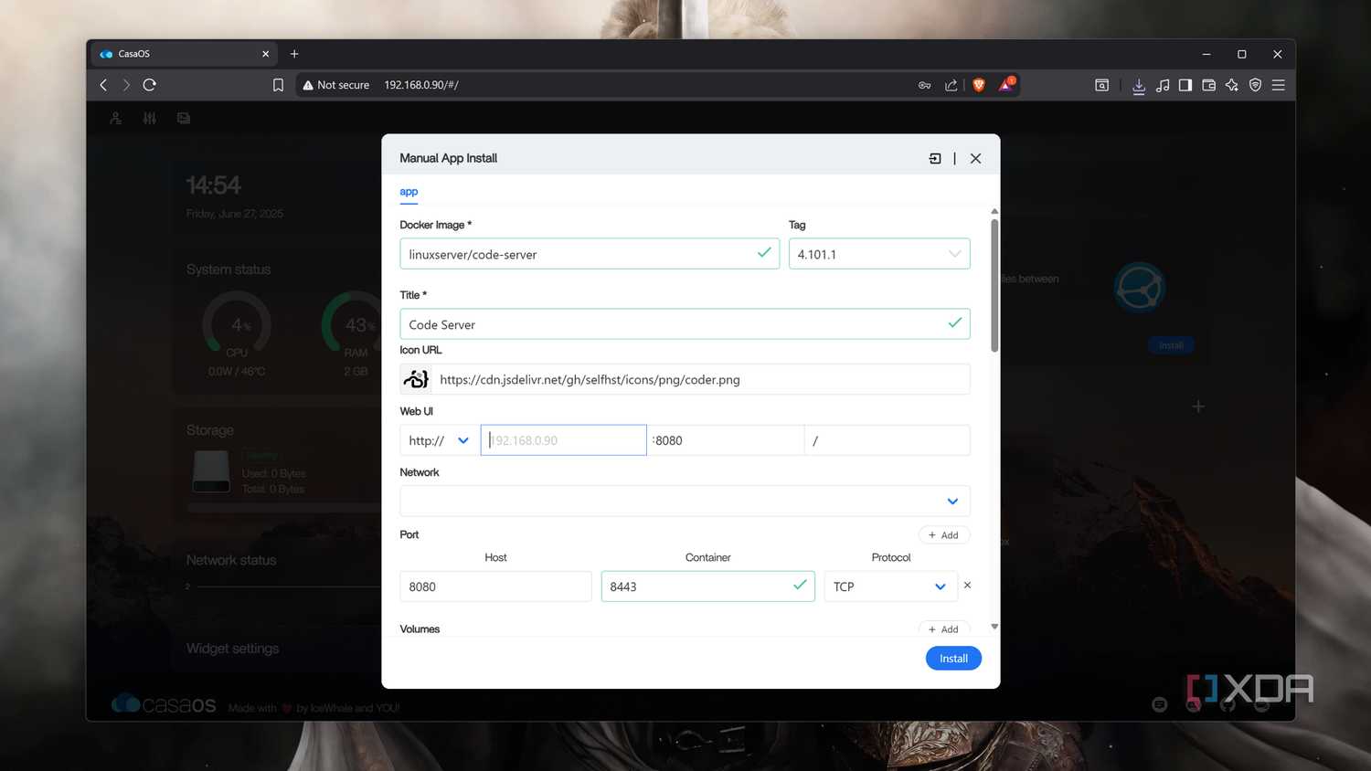Viewport: 1371px width, 771px height.
Task: Click the browser address bar URL
Action: (421, 85)
